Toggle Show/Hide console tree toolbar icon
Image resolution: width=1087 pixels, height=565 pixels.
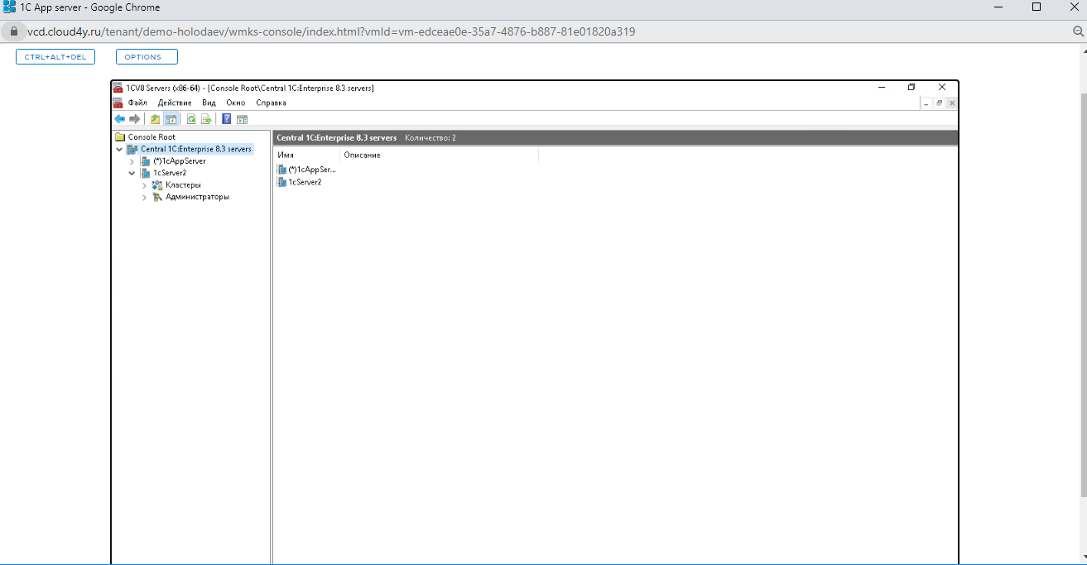(x=170, y=119)
